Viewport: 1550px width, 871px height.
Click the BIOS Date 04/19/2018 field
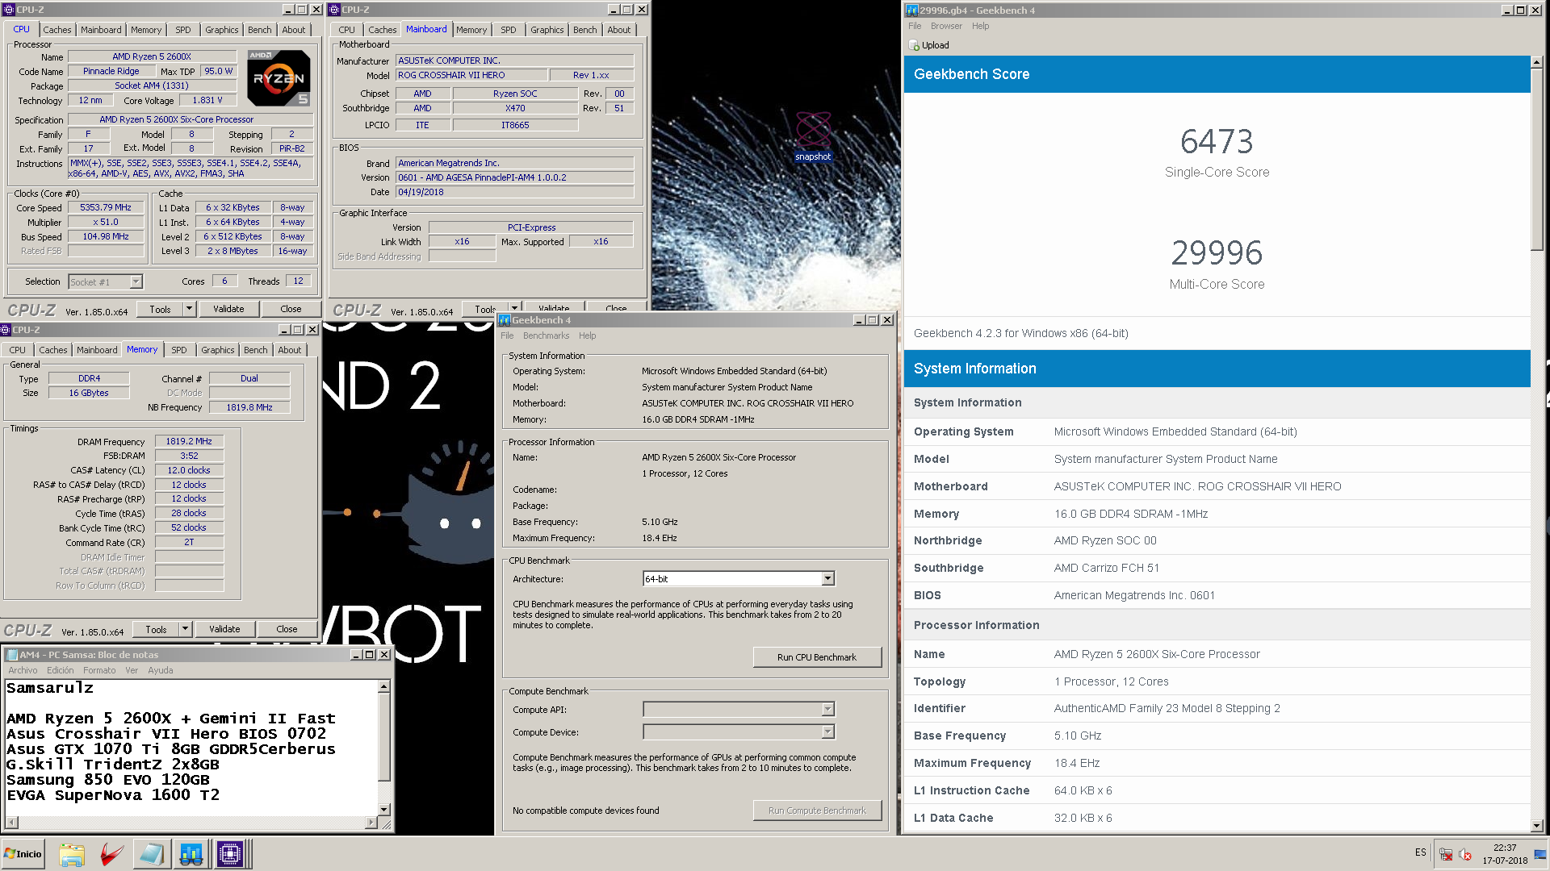pos(514,192)
